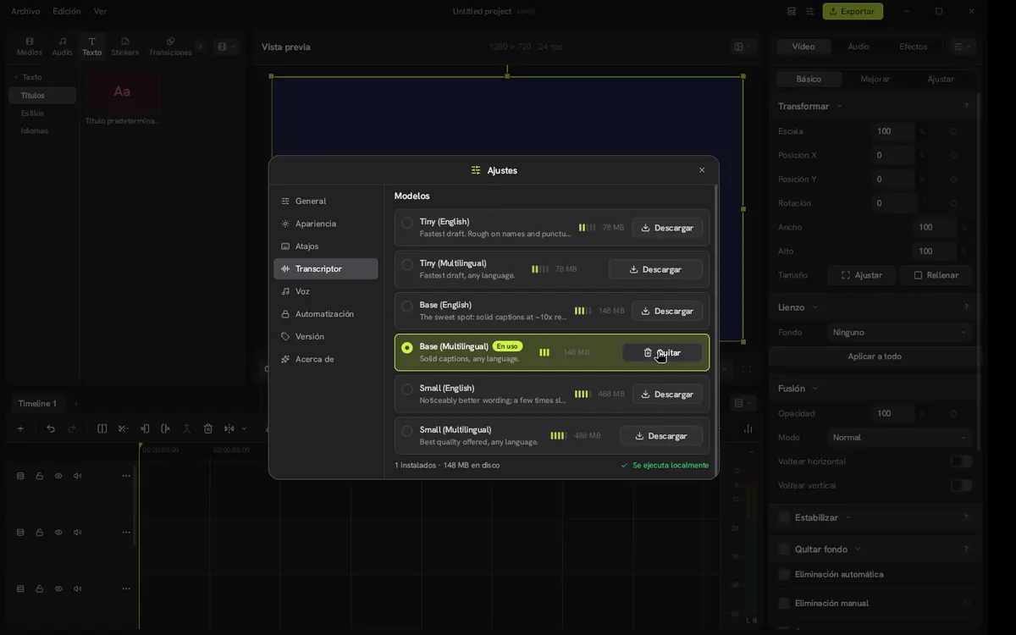Select the Tiny (English) model radio button
The image size is (1016, 635).
(407, 223)
